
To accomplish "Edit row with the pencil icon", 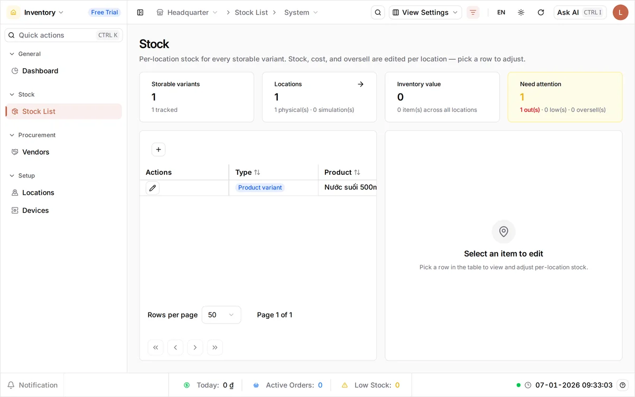I will click(153, 188).
